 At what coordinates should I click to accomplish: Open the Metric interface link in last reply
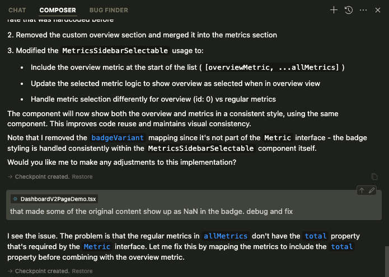[97, 246]
